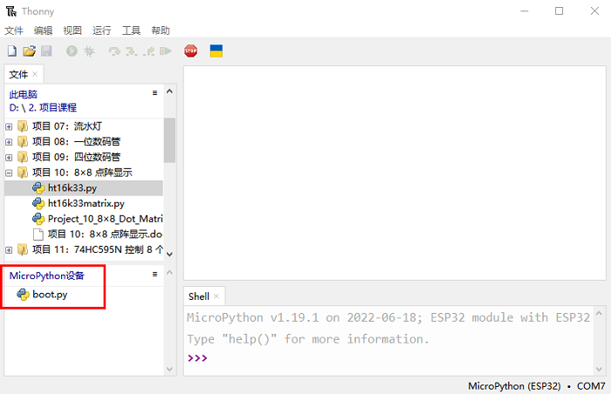This screenshot has width=611, height=394.
Task: Click the Save file floppy icon
Action: coord(46,51)
